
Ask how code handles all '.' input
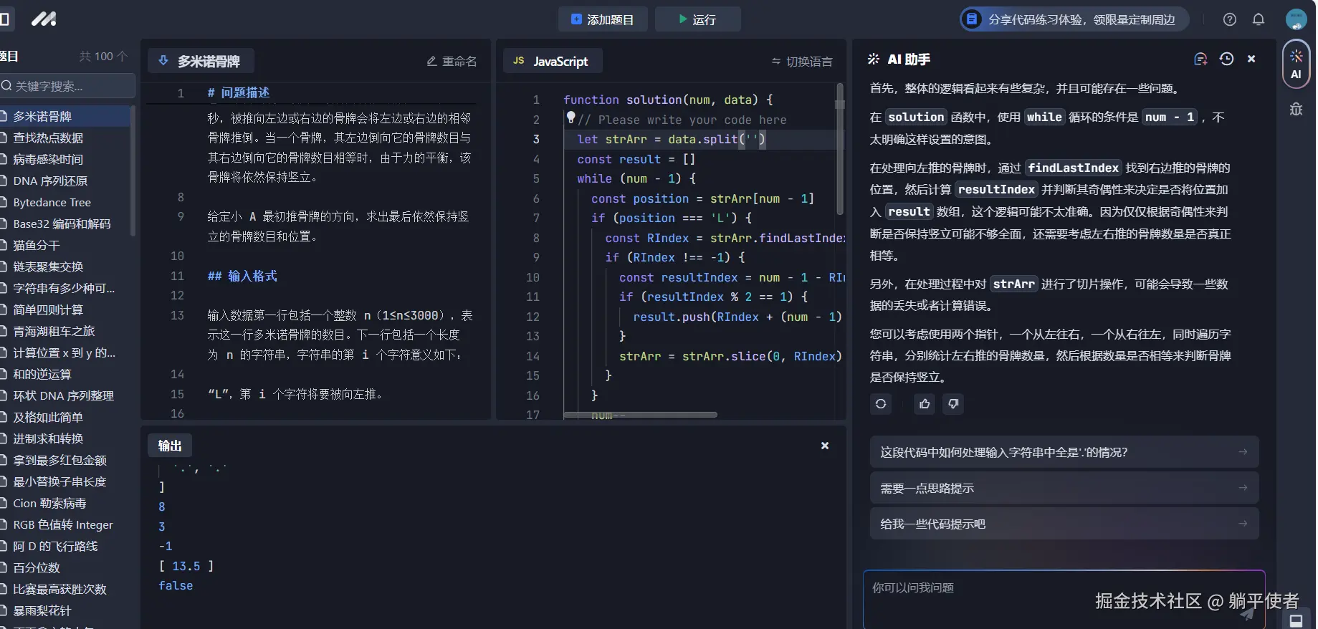(x=1064, y=452)
